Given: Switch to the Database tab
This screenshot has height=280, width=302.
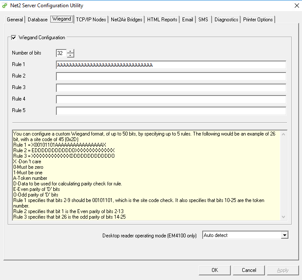Looking at the screenshot, I should click(x=38, y=20).
